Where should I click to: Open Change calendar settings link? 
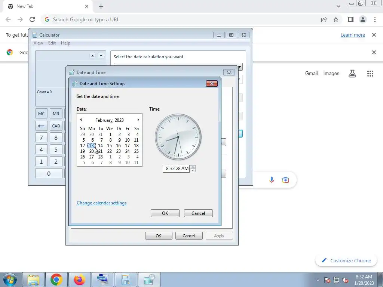coord(102,203)
